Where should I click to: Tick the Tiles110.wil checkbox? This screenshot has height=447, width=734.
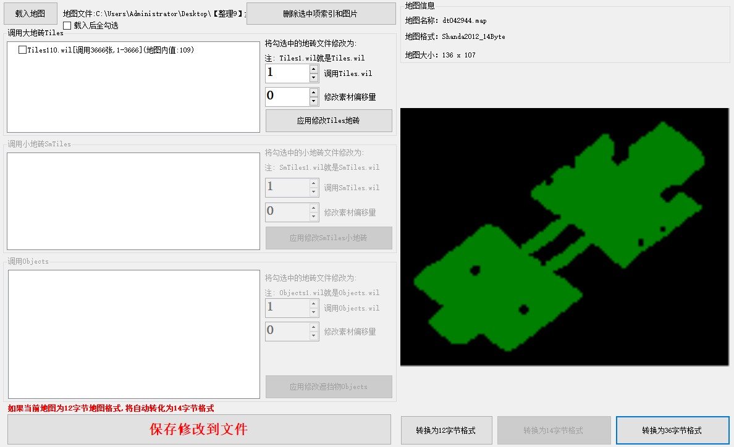(23, 50)
